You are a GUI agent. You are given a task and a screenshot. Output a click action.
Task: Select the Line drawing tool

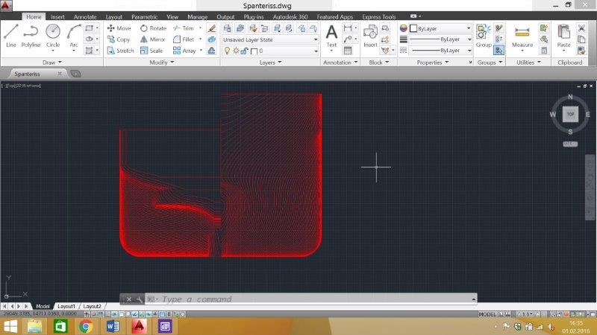pos(11,36)
